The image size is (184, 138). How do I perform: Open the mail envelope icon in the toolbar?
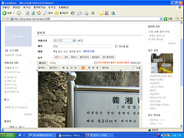80,13
